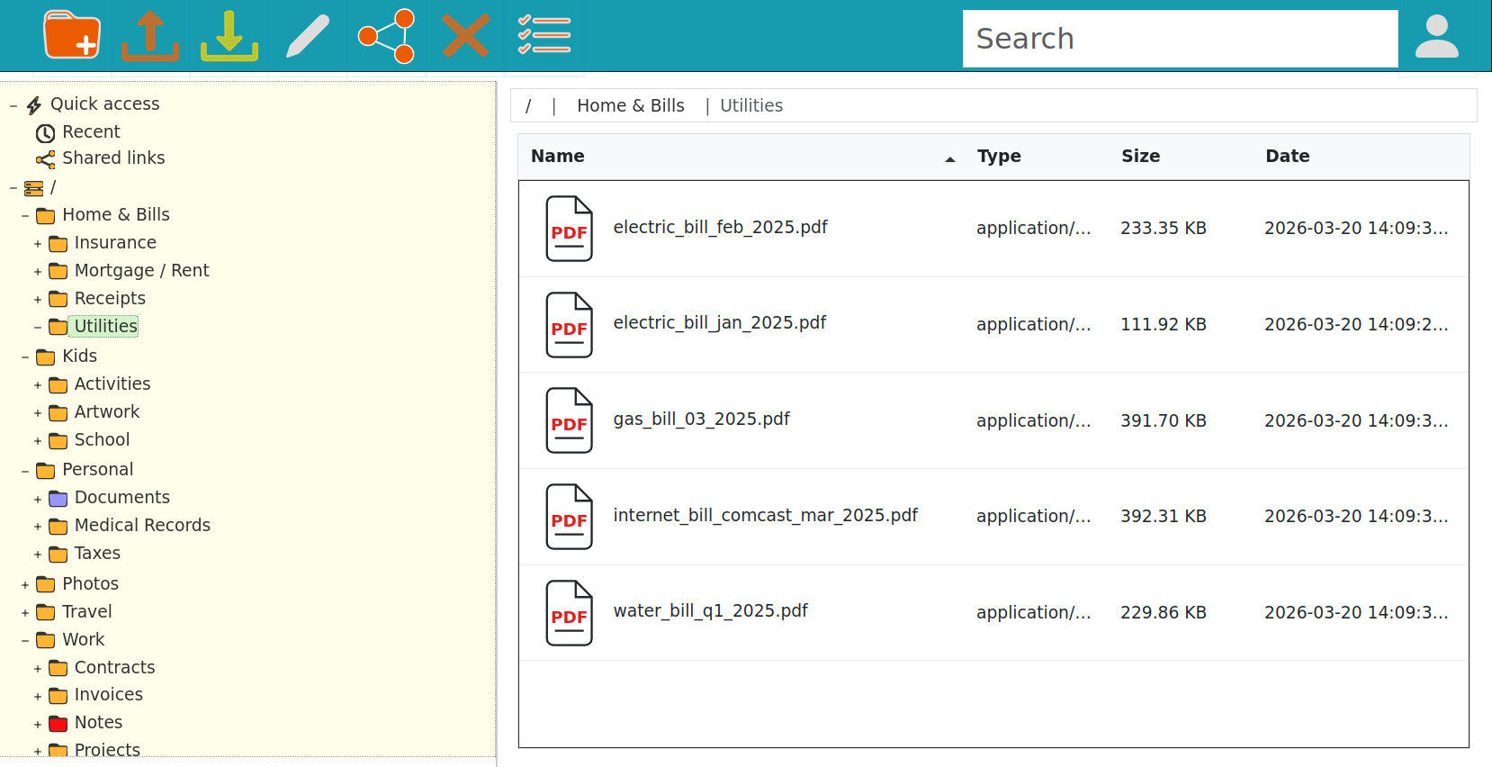Click the upload file icon
This screenshot has height=767, width=1492.
tap(150, 36)
